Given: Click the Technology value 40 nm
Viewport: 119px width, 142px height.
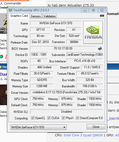Looking at the screenshot, I should click(x=40, y=36).
